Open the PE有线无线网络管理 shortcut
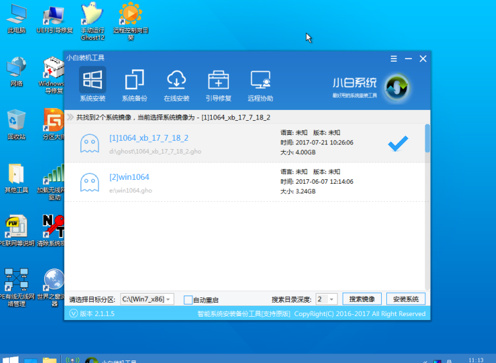 tap(17, 288)
